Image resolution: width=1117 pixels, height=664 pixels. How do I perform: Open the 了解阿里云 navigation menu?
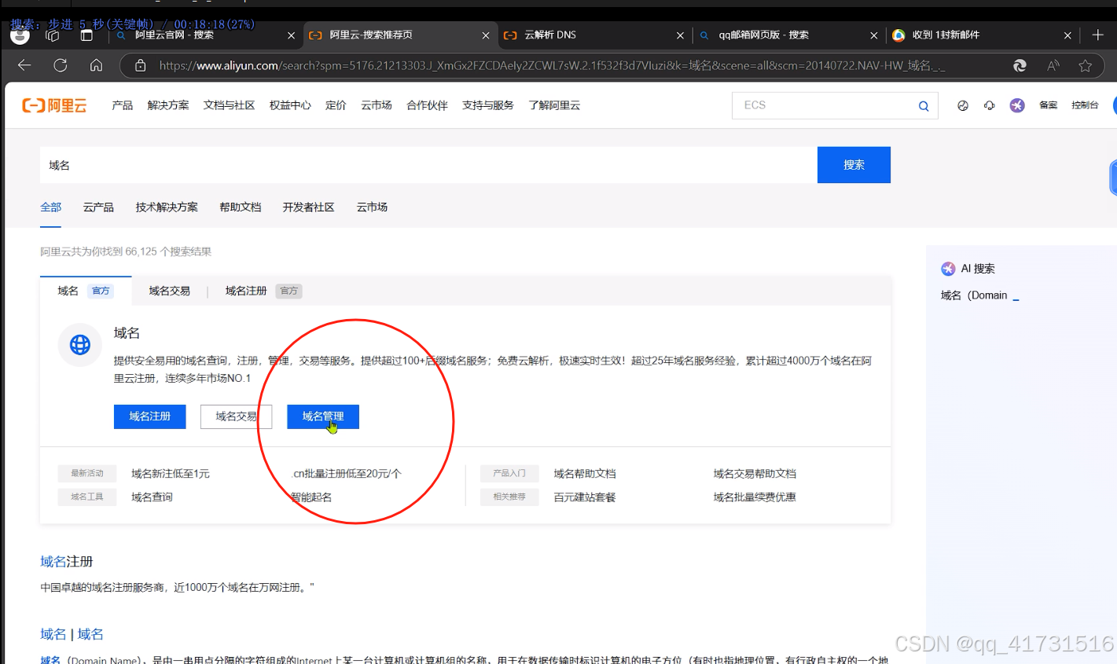pyautogui.click(x=554, y=105)
